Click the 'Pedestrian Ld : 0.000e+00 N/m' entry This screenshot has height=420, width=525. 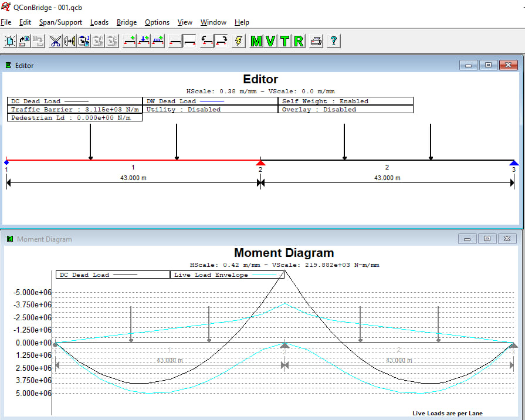(x=74, y=117)
